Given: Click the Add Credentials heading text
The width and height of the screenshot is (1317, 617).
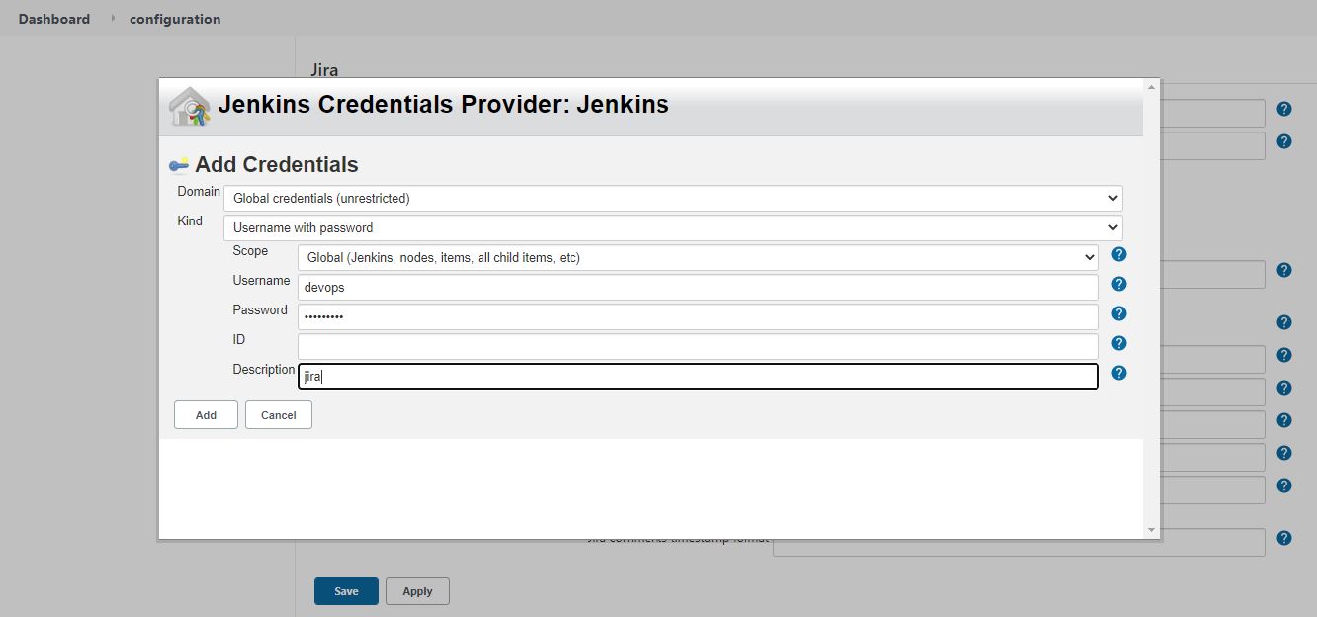Looking at the screenshot, I should pos(277,165).
